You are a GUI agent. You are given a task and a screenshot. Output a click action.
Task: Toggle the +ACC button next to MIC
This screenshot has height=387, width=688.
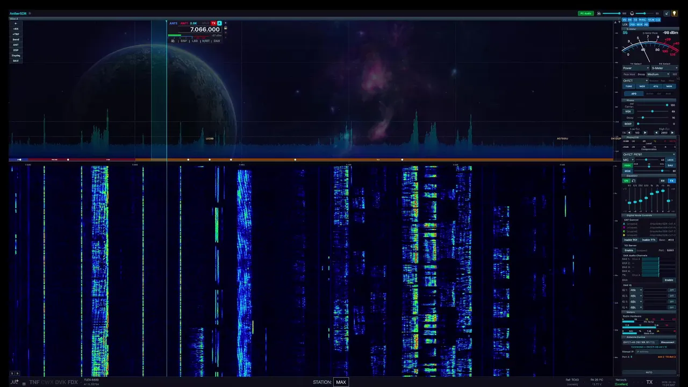(670, 160)
